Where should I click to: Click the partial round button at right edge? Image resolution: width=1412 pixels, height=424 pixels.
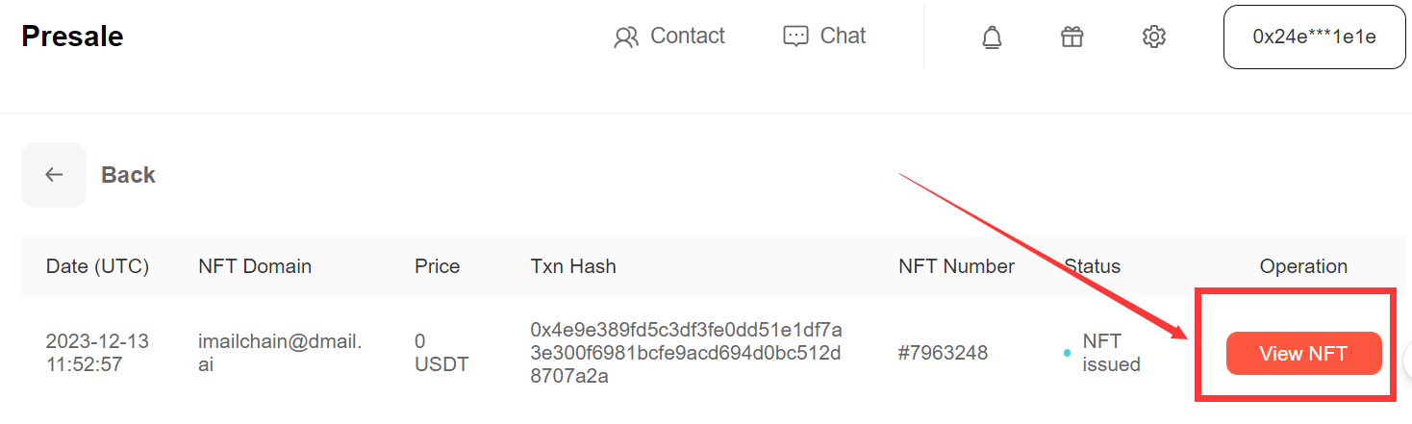click(1407, 358)
